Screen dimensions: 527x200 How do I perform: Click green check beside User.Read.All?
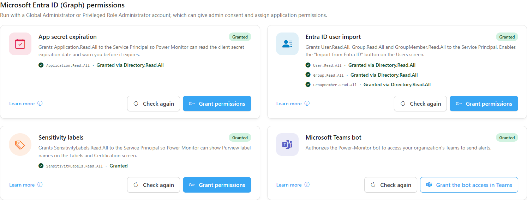(308, 65)
